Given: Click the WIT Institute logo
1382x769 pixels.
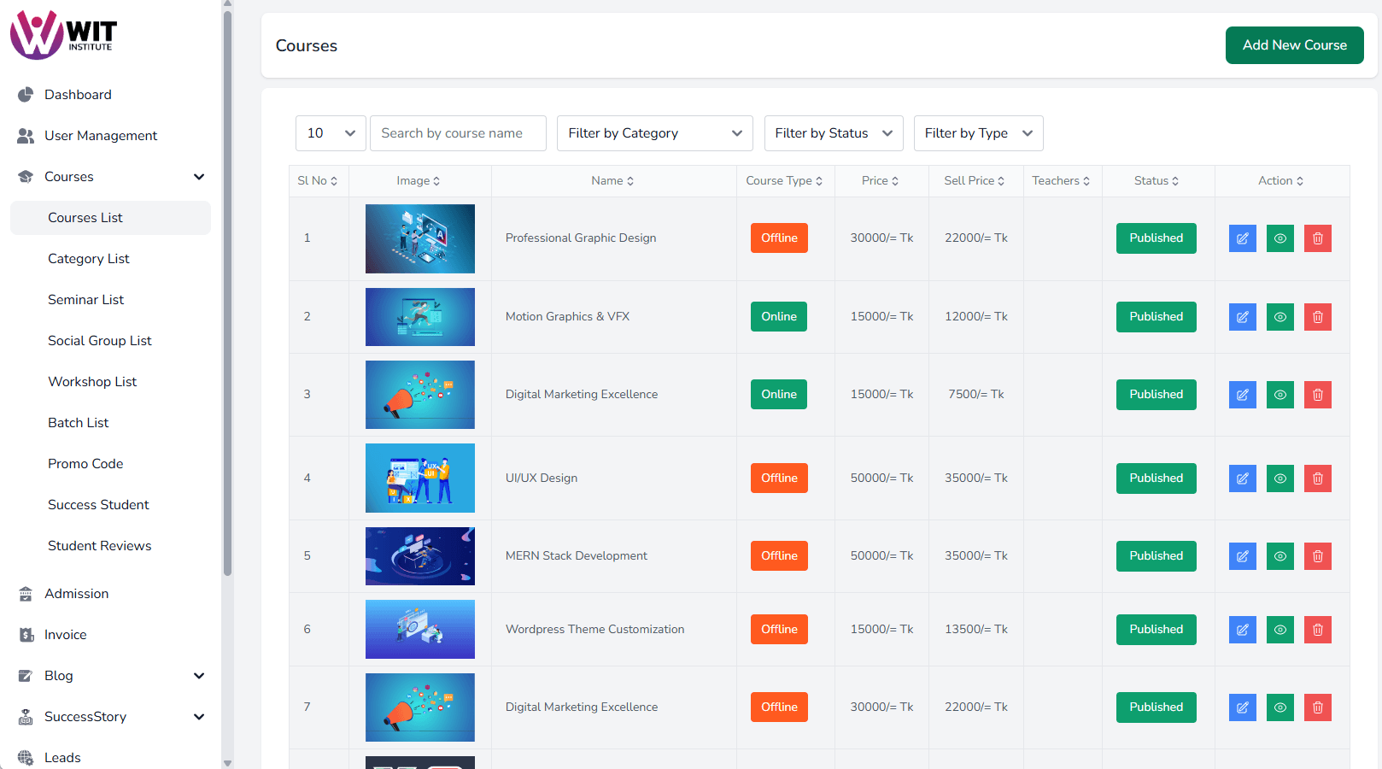Looking at the screenshot, I should (64, 35).
